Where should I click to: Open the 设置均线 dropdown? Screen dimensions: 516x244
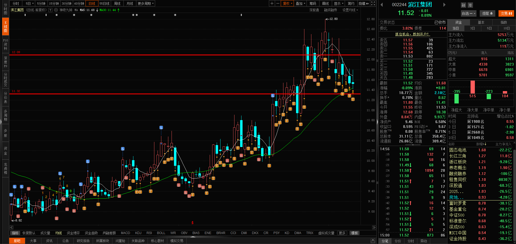pyautogui.click(x=350, y=10)
